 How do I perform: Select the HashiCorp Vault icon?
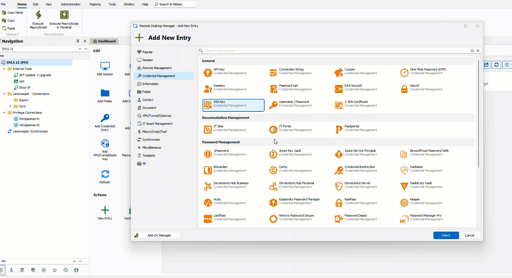coord(404,186)
